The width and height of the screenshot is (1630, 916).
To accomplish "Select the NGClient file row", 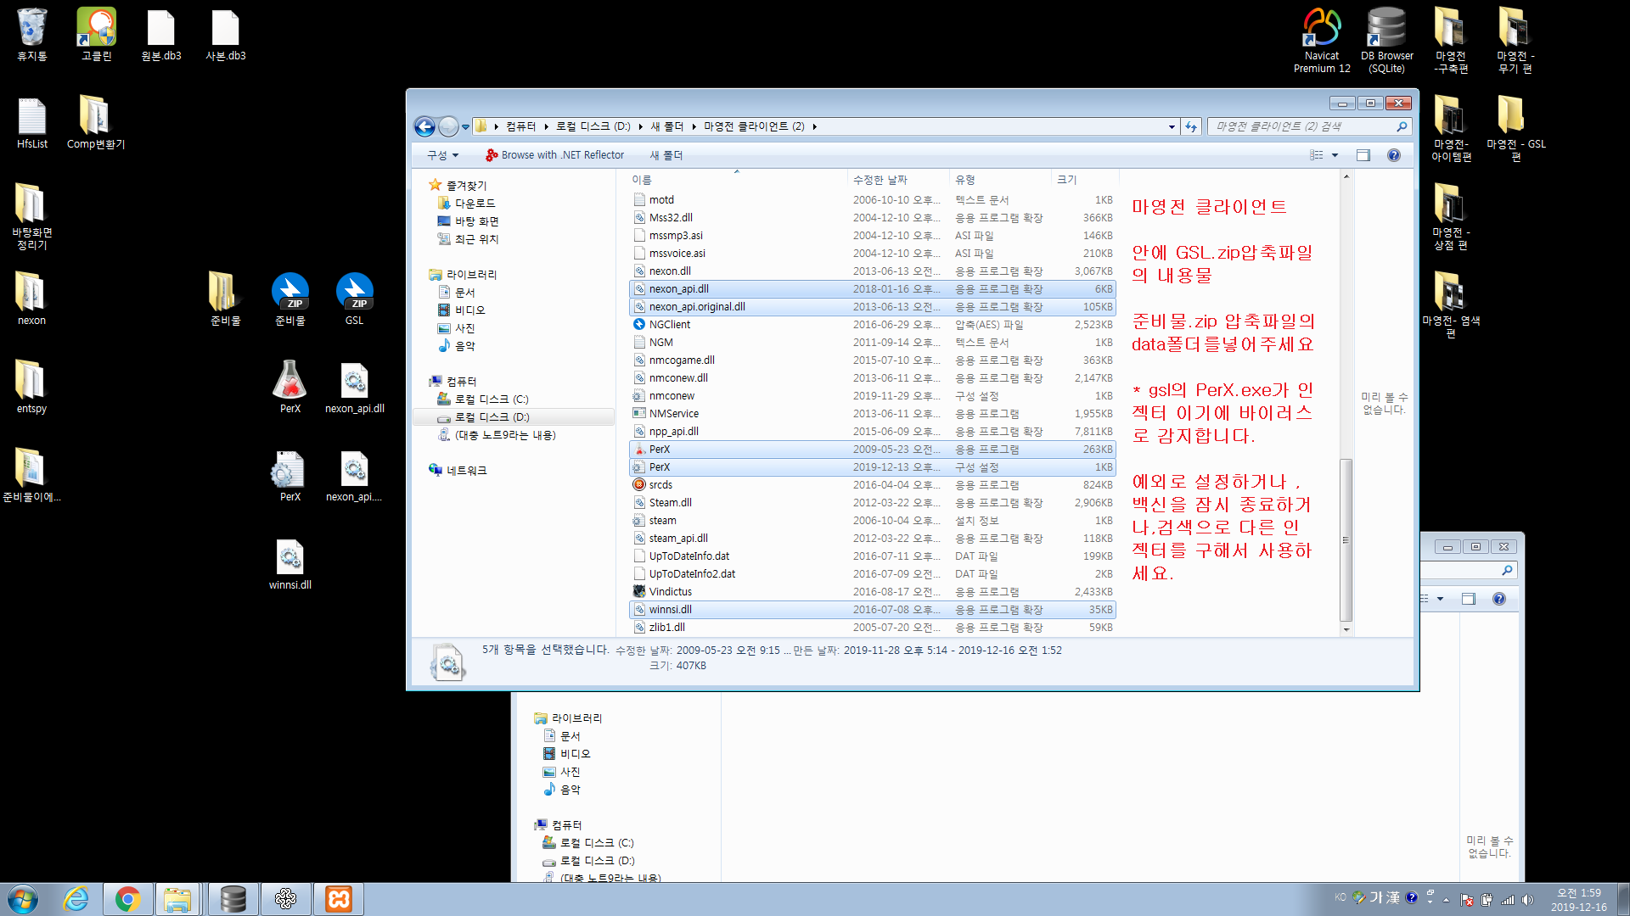I will (873, 325).
